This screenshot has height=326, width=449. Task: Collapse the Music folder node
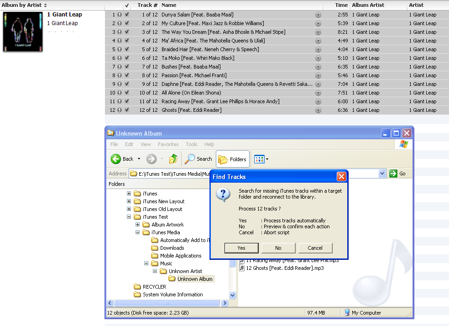coord(146,263)
